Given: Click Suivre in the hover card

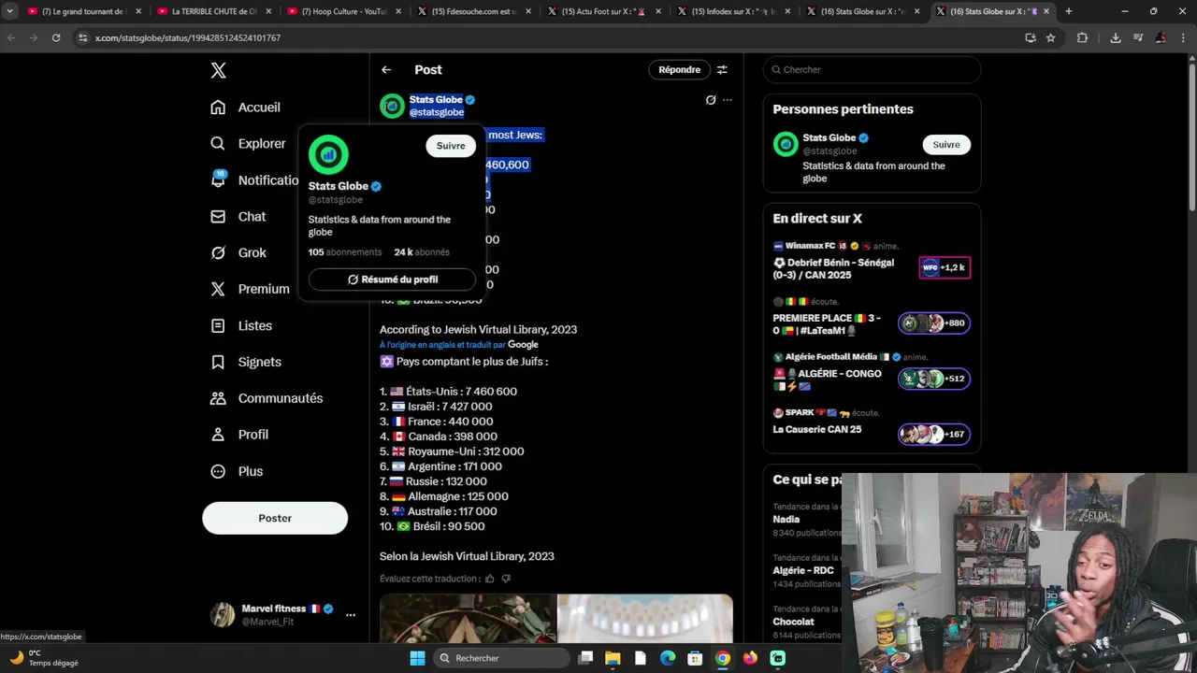Looking at the screenshot, I should point(451,146).
